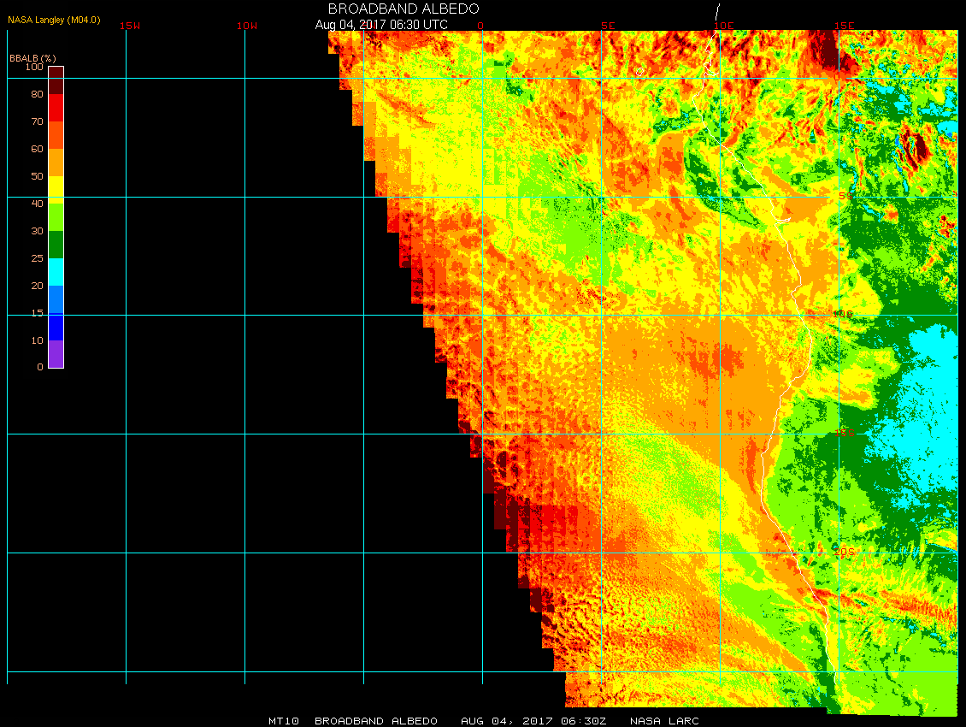Click the 15S latitude label
The width and height of the screenshot is (966, 727).
[x=844, y=433]
